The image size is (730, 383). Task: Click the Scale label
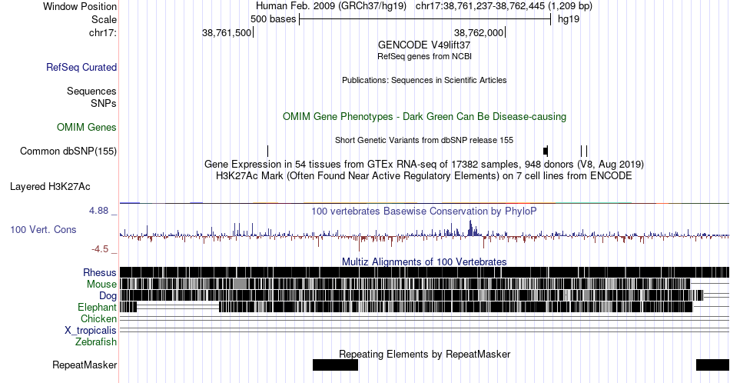click(x=104, y=19)
